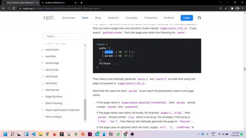The image size is (246, 138).
Task: Click sidebar scrollbar up arrow
Action: [x=85, y=45]
